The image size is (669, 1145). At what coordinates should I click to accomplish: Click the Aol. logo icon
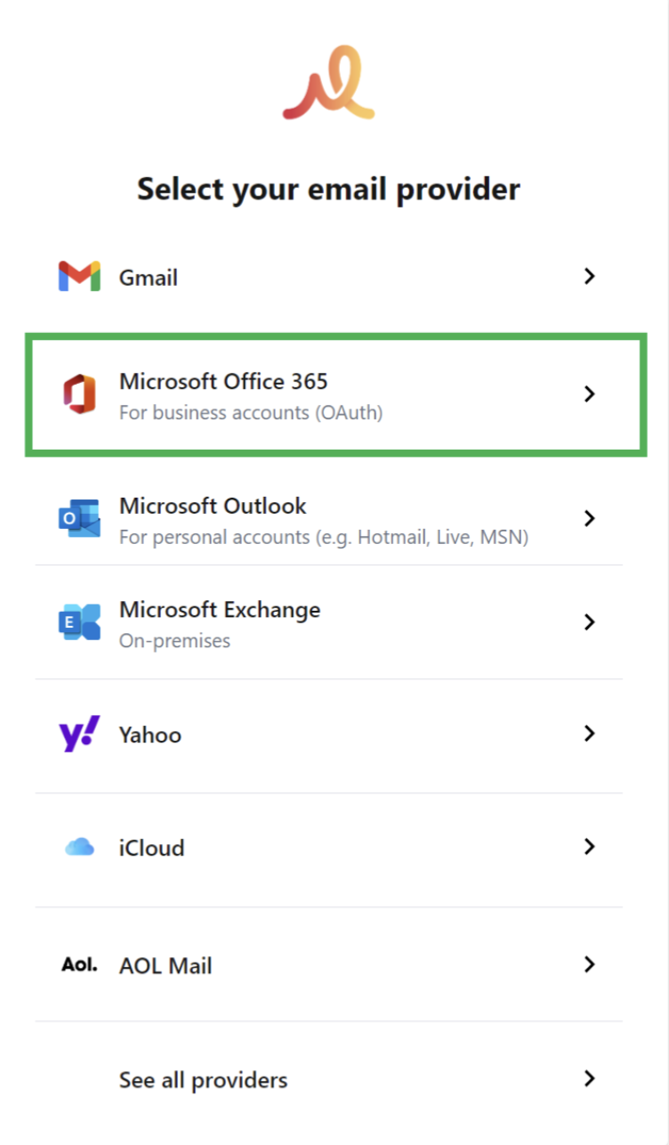coord(79,964)
